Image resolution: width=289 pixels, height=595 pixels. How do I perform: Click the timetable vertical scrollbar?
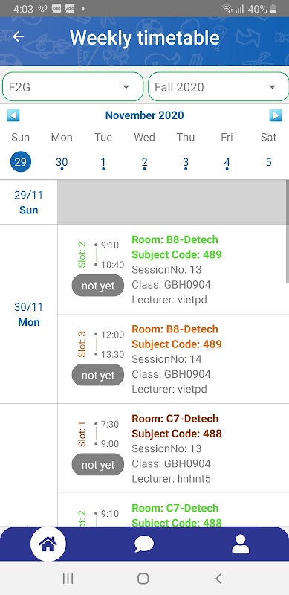coord(287,231)
